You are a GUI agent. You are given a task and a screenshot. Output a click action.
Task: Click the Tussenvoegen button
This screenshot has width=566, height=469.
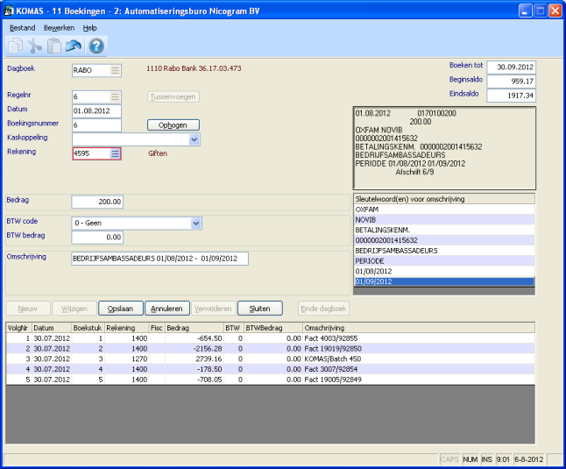tap(173, 96)
